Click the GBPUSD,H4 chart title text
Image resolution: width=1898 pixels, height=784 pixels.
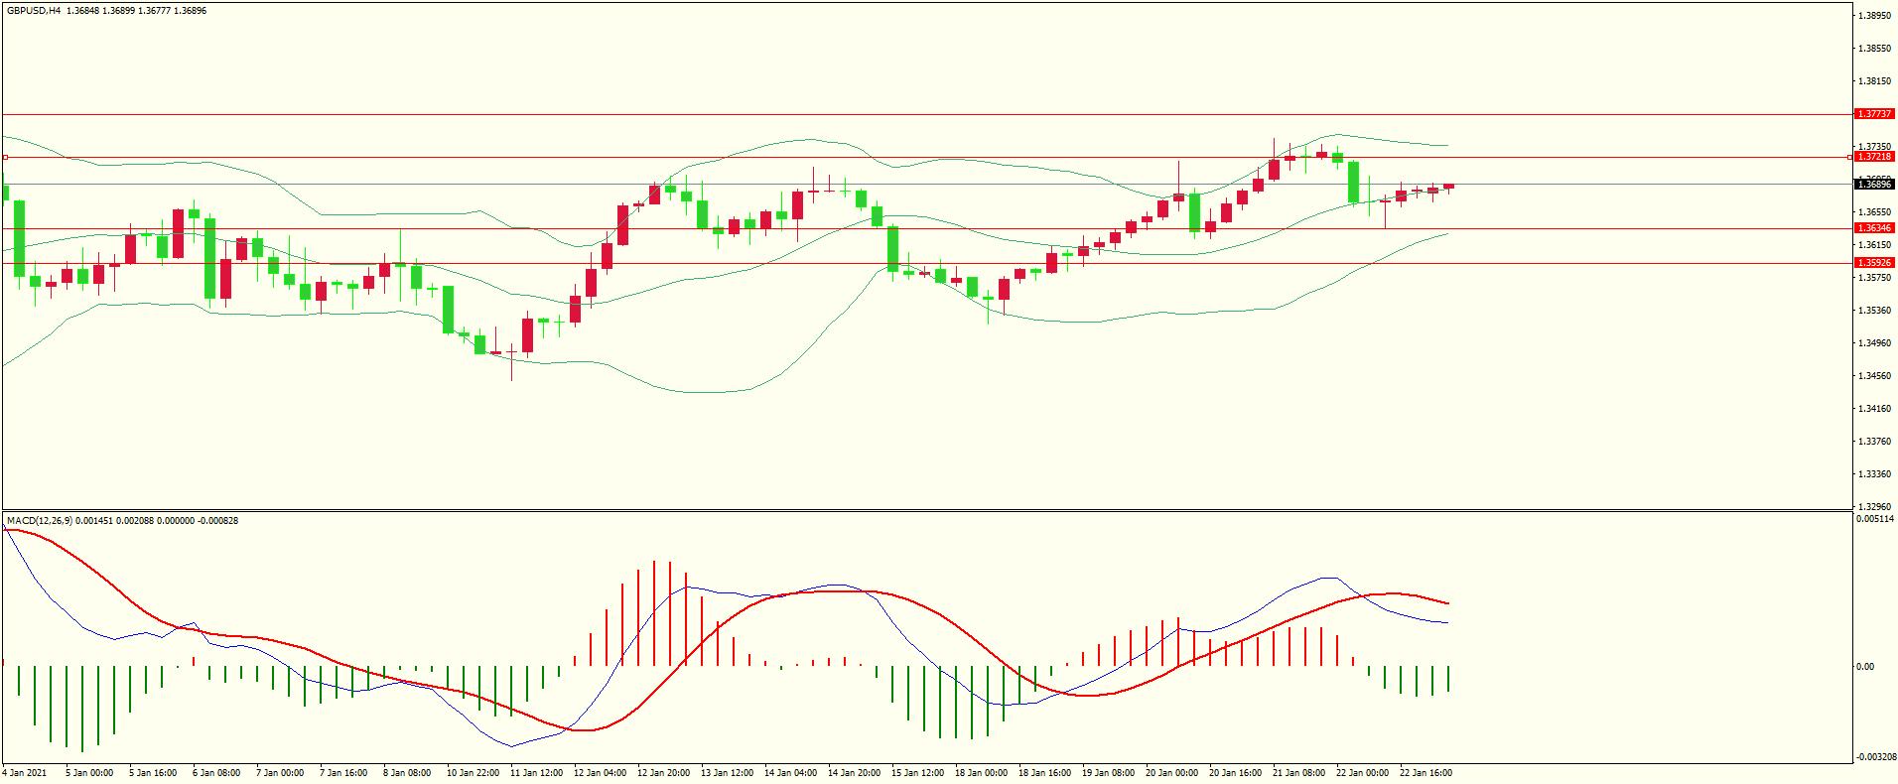coord(34,11)
